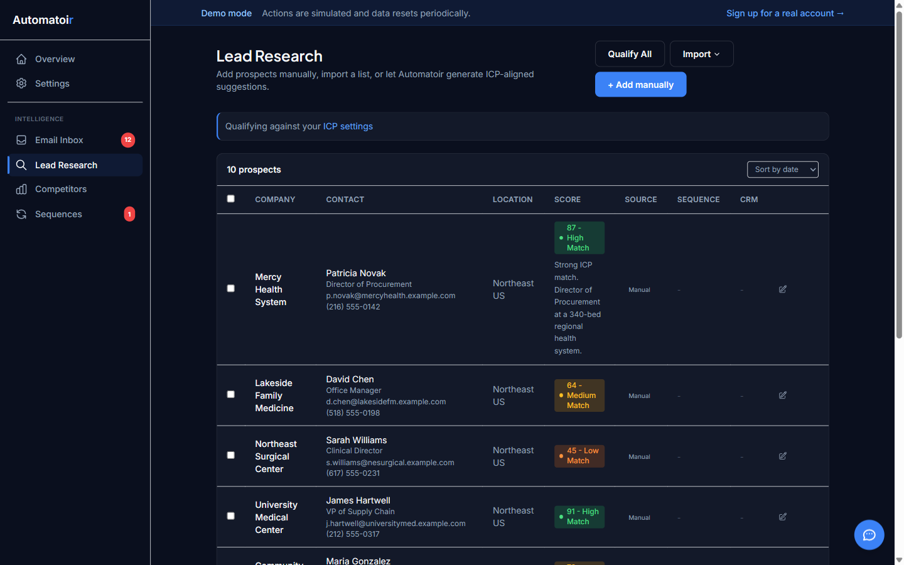904x565 pixels.
Task: Open the ICP settings link
Action: [348, 126]
